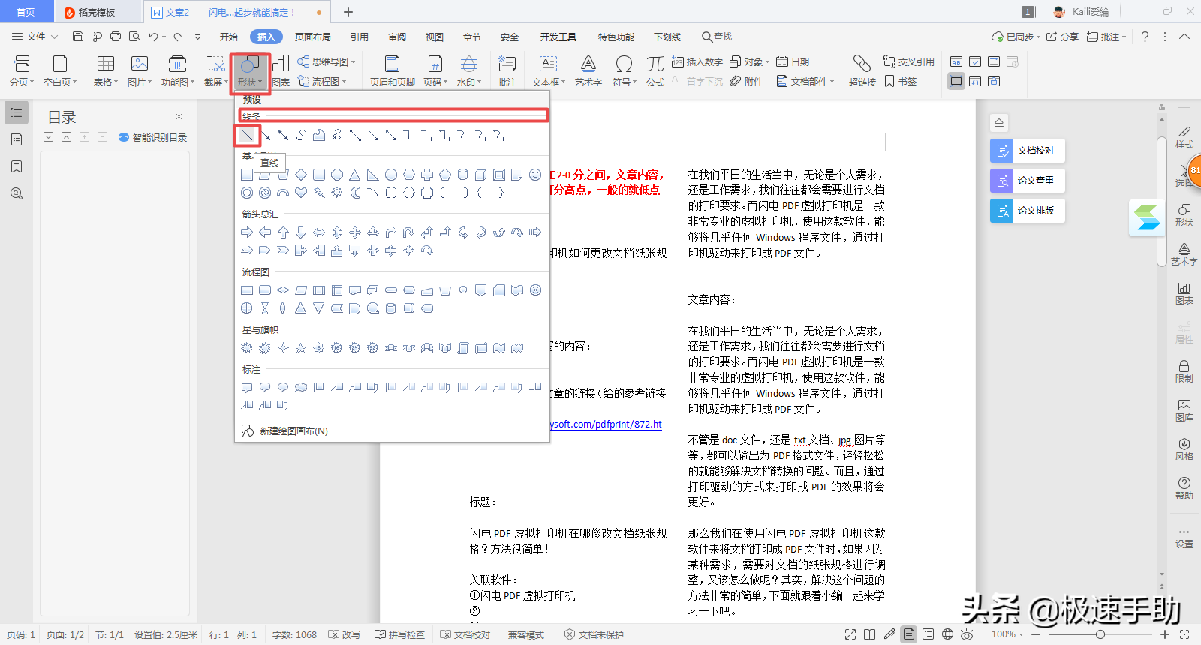Click the zoom slider handle
The height and width of the screenshot is (645, 1201).
1100,634
